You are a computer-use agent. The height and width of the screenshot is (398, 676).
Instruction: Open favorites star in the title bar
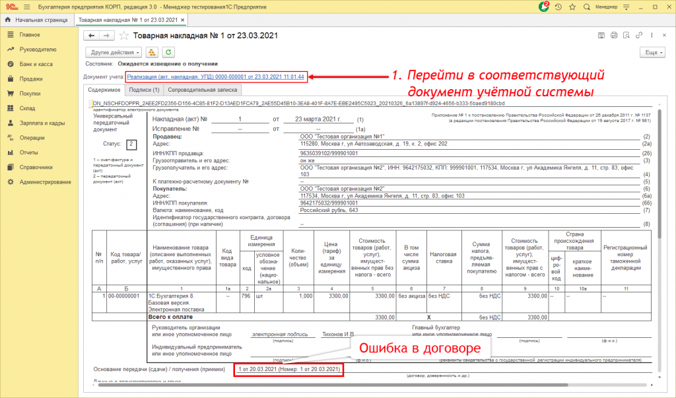pos(572,7)
